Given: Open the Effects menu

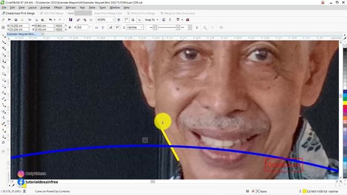Looking at the screenshot, I should (x=58, y=8).
